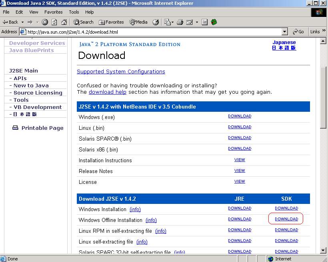328x262 pixels.
Task: Open Supported System Configurations link
Action: [121, 71]
